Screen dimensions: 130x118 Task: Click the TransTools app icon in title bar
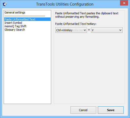(5, 4)
